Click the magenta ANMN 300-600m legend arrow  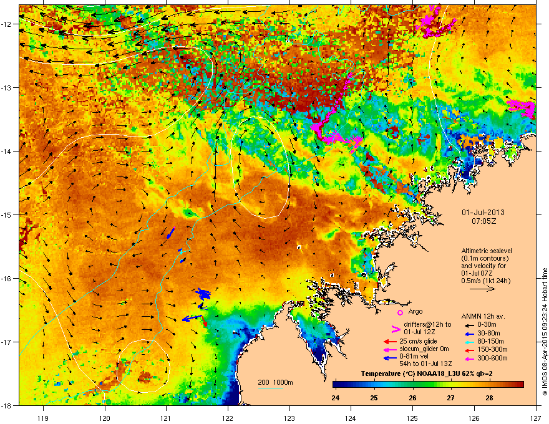coord(469,359)
